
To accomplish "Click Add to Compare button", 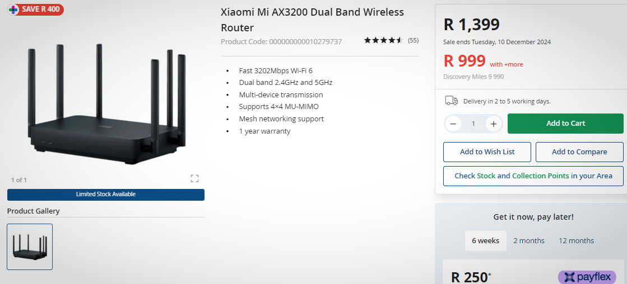I will coord(579,152).
